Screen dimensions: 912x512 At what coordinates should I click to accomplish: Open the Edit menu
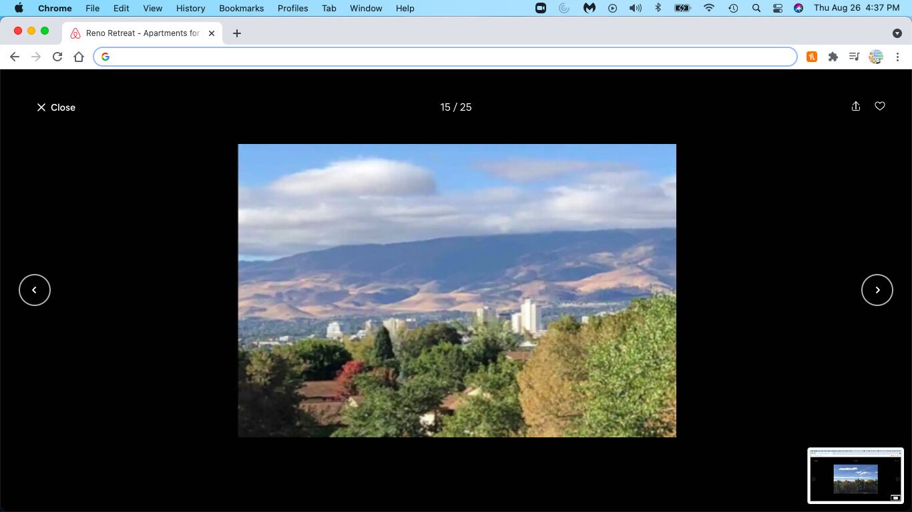coord(121,8)
